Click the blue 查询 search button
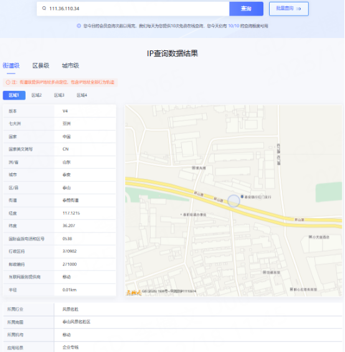This screenshot has width=345, height=352. [x=246, y=9]
